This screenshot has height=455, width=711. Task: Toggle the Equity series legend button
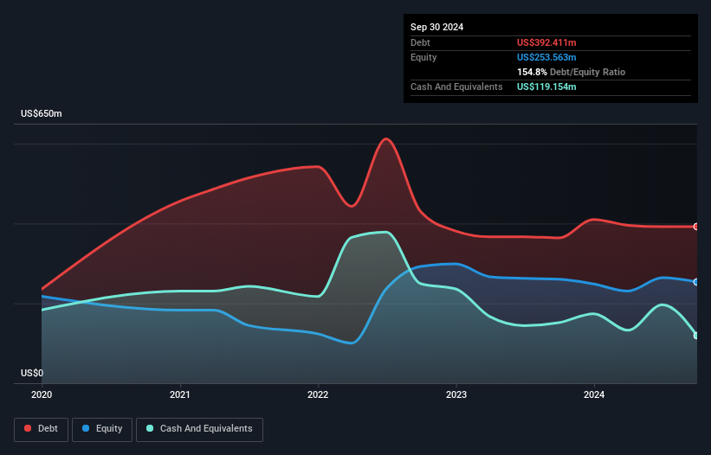click(102, 429)
